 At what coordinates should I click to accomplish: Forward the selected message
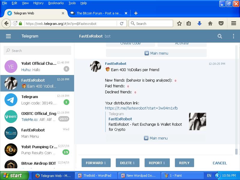96,163
